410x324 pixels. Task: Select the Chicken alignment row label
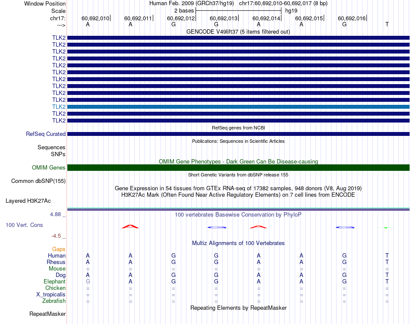(x=55, y=288)
